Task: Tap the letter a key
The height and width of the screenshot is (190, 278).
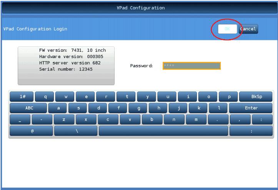Action: tap(58, 108)
